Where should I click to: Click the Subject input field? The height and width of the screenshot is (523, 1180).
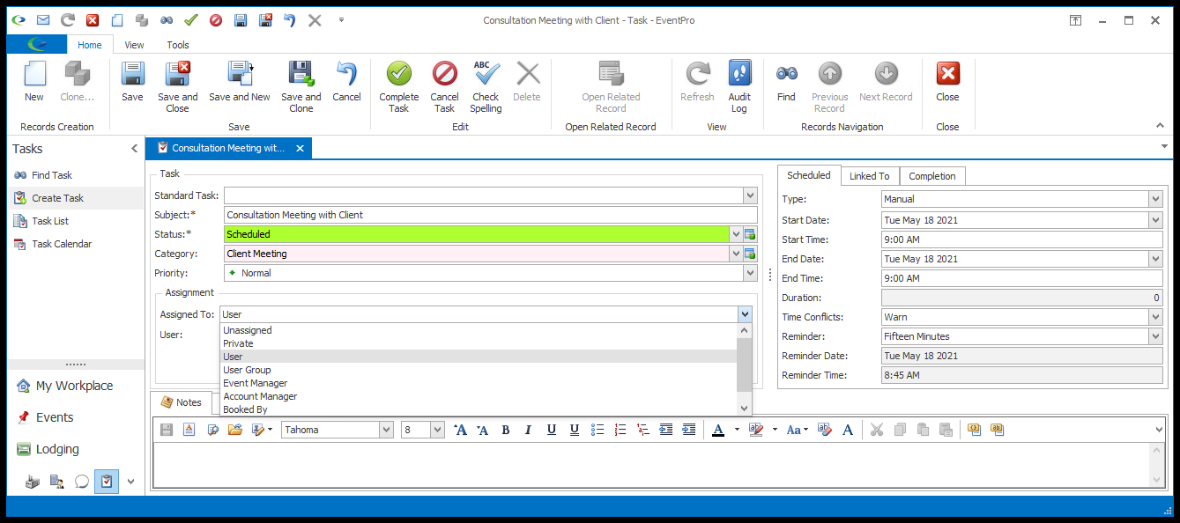pyautogui.click(x=491, y=215)
